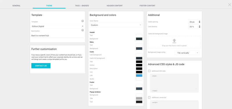The width and height of the screenshot is (232, 109).
Task: Enable the Additional Javascript checkbox
Action: click(x=149, y=97)
